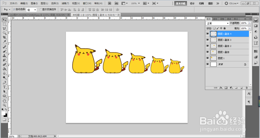Open the 文件(F) menu
This screenshot has width=260, height=138.
pyautogui.click(x=14, y=3)
